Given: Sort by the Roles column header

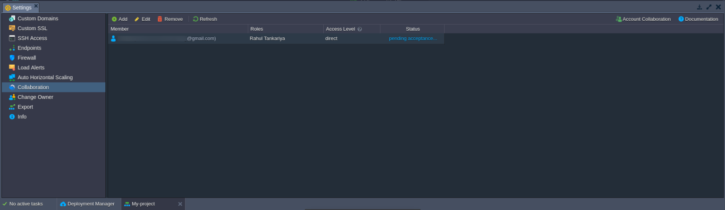Looking at the screenshot, I should point(286,29).
